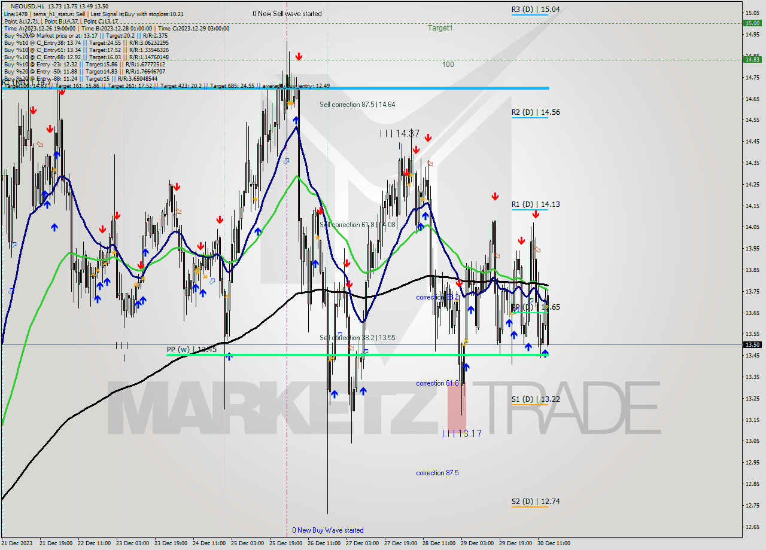Image resolution: width=766 pixels, height=550 pixels.
Task: Click the 'Line:1478 | tema_h1_status: Sell' info line
Action: (94, 14)
